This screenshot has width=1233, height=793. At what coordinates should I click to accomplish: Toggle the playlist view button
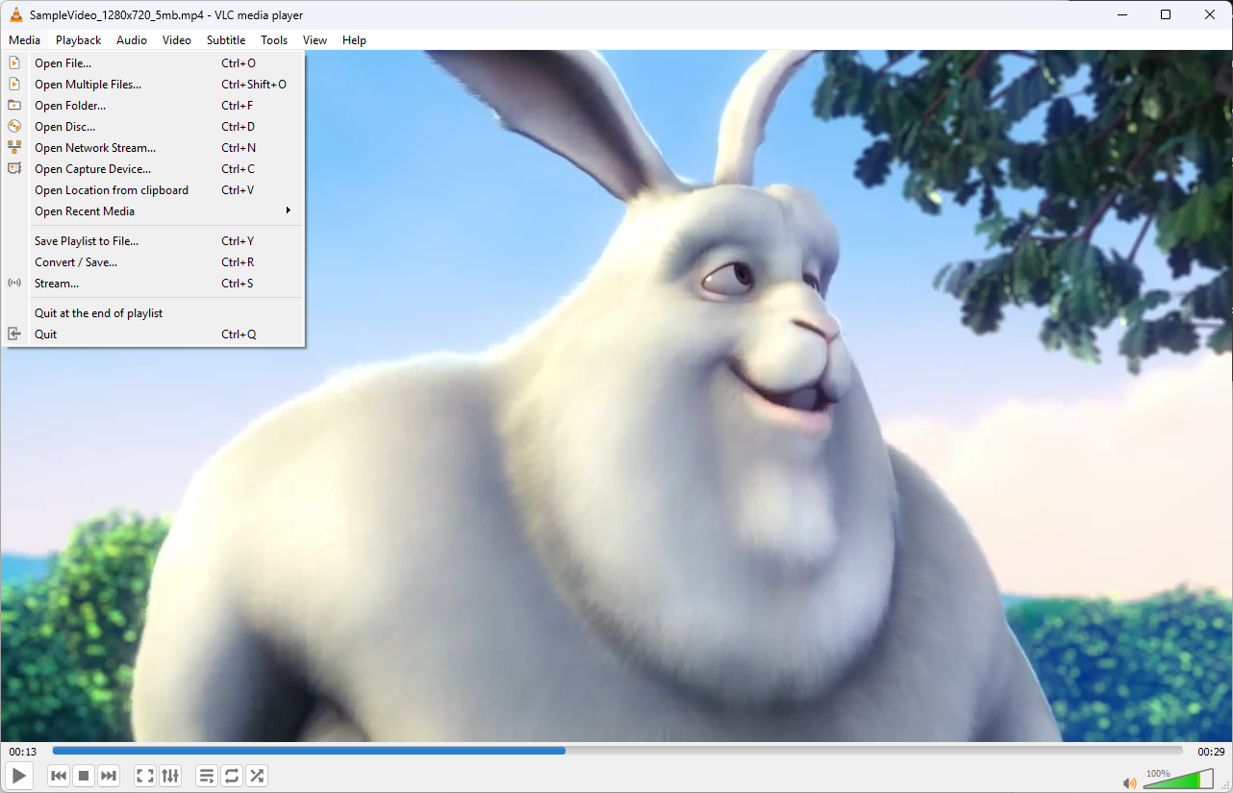[x=207, y=776]
